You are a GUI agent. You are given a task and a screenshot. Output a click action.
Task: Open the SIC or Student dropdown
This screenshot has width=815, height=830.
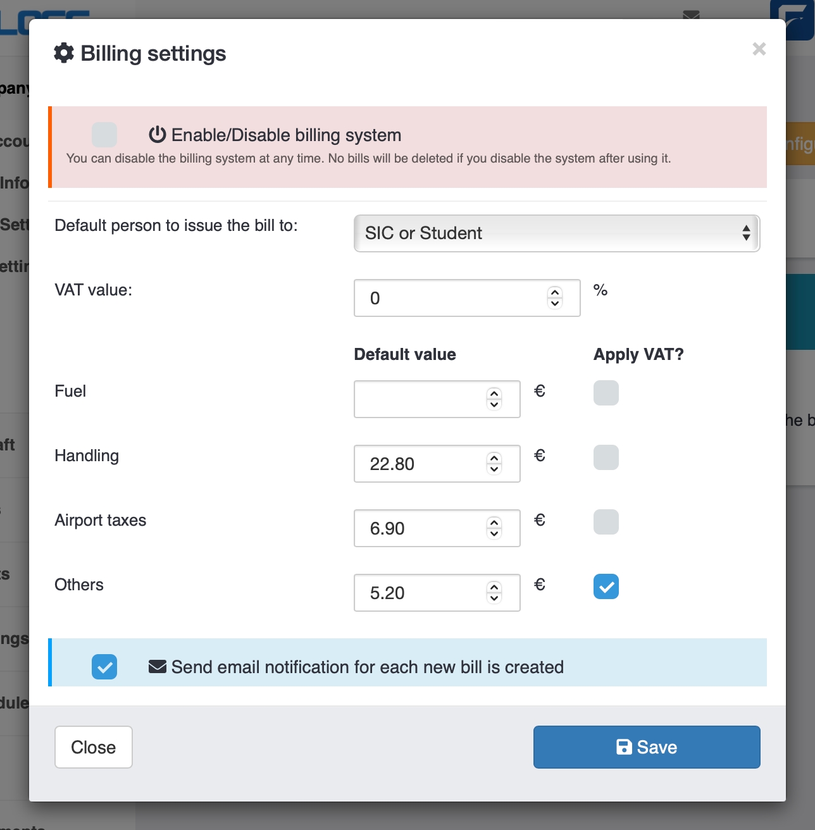tap(556, 233)
